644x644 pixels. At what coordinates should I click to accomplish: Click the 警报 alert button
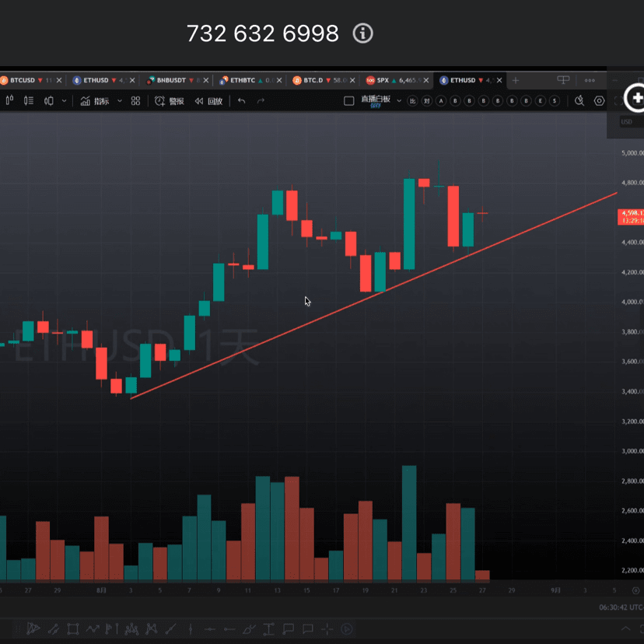(x=169, y=101)
